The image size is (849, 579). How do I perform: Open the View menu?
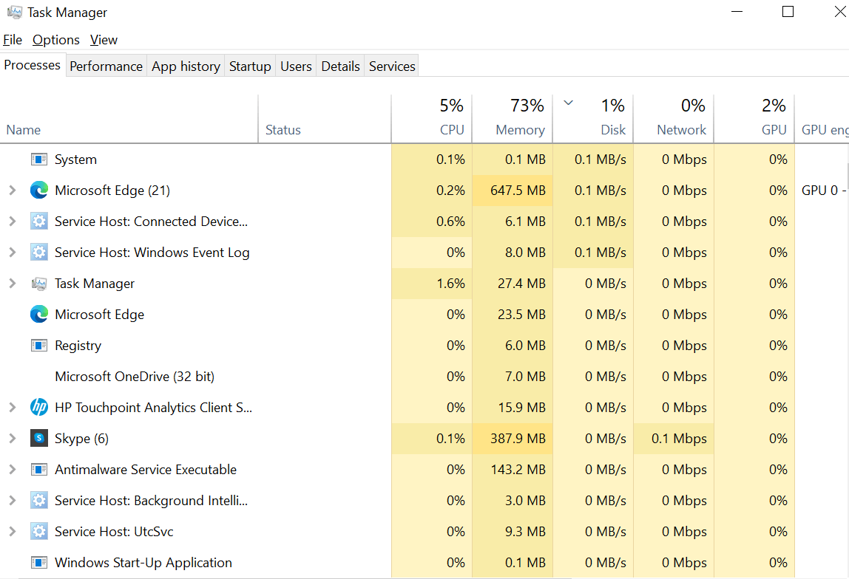[104, 39]
